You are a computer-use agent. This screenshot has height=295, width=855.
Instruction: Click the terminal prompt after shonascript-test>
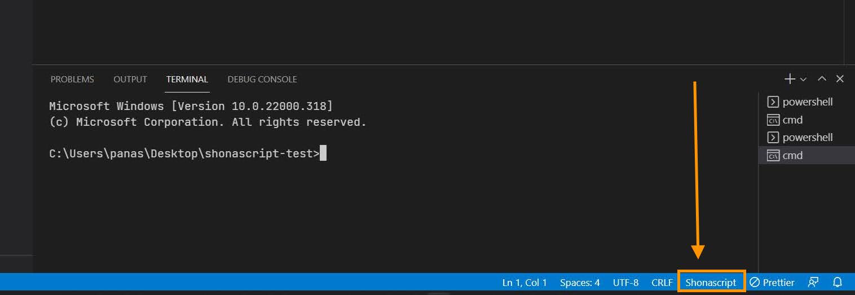[323, 153]
